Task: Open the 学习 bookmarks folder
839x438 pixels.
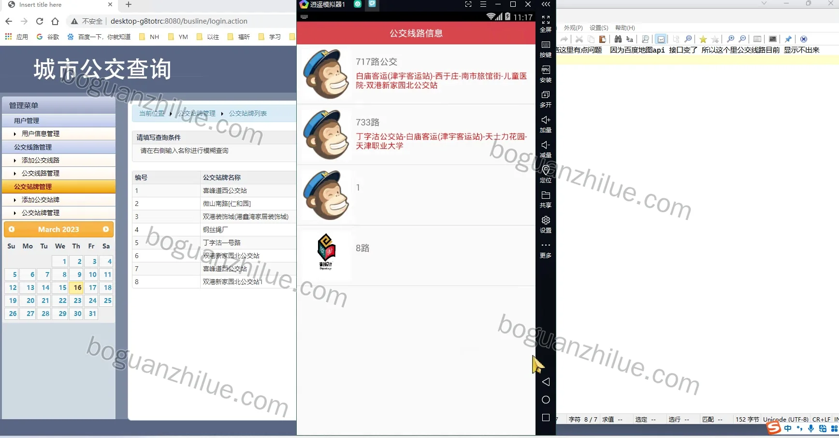Action: (270, 37)
